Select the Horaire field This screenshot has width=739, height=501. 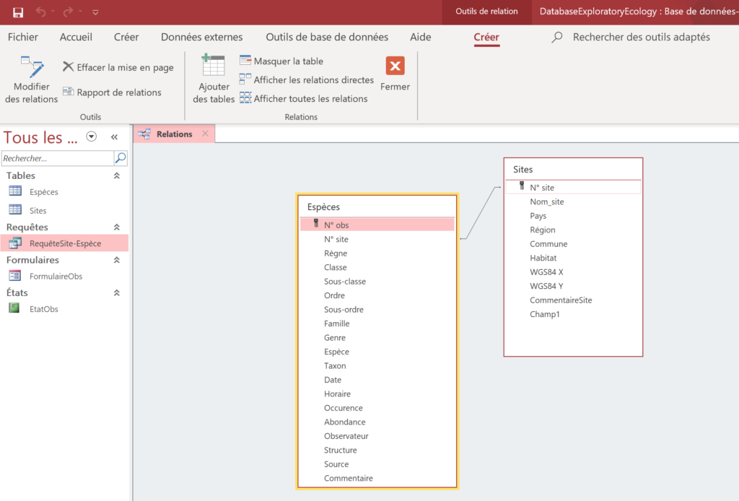point(377,394)
